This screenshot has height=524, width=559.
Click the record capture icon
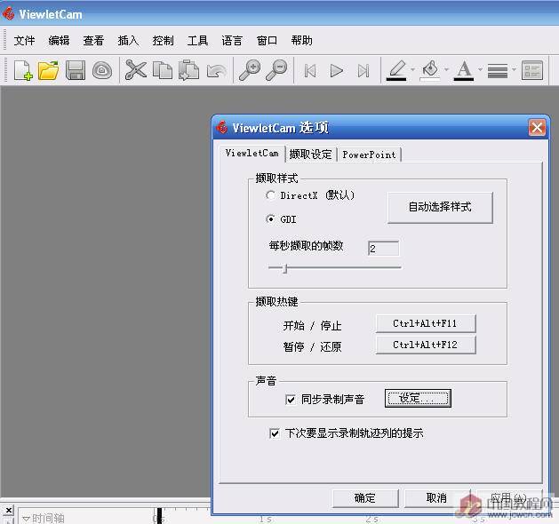(102, 70)
